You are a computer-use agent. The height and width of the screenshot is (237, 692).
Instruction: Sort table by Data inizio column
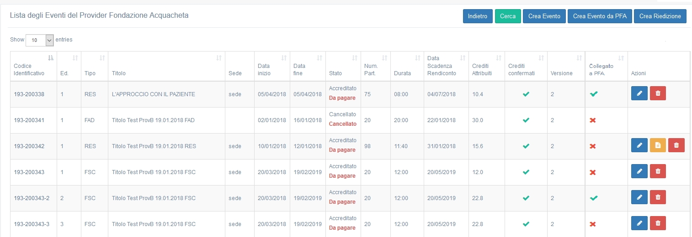coord(284,58)
